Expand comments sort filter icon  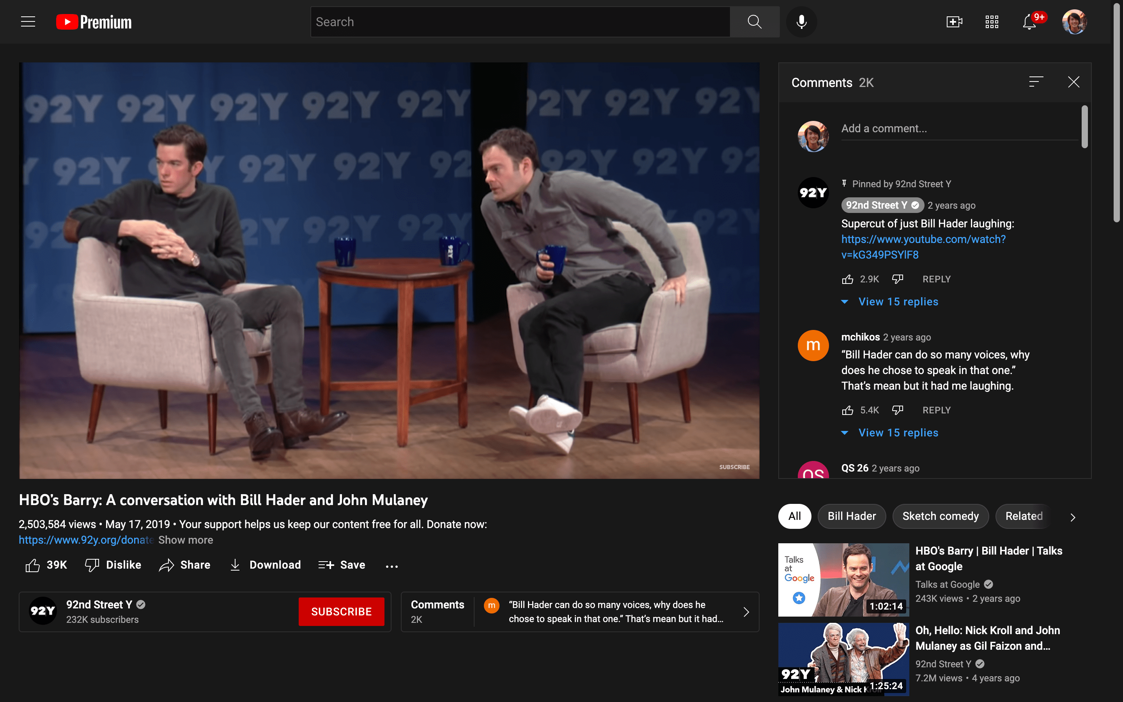click(1036, 81)
